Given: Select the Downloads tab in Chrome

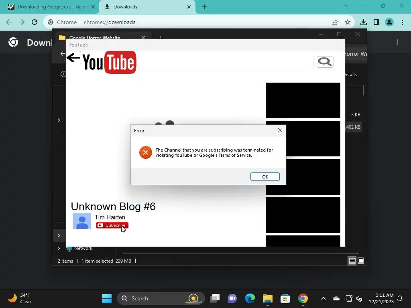Looking at the screenshot, I should point(147,7).
